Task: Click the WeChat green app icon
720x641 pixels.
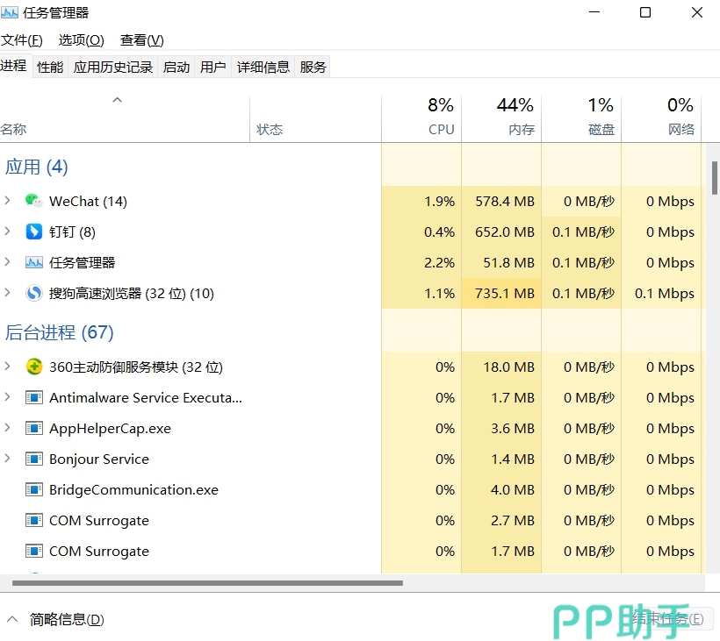Action: pyautogui.click(x=33, y=201)
